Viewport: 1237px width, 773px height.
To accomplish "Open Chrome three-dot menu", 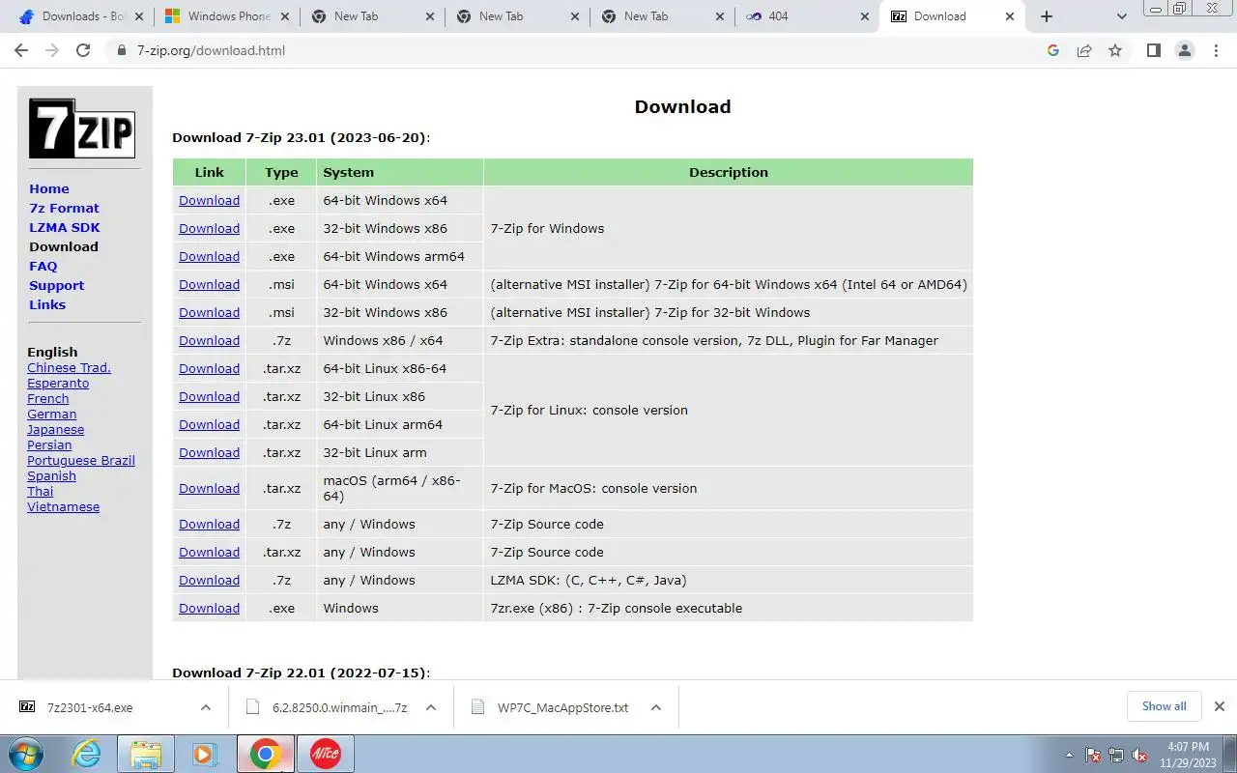I will 1216,50.
